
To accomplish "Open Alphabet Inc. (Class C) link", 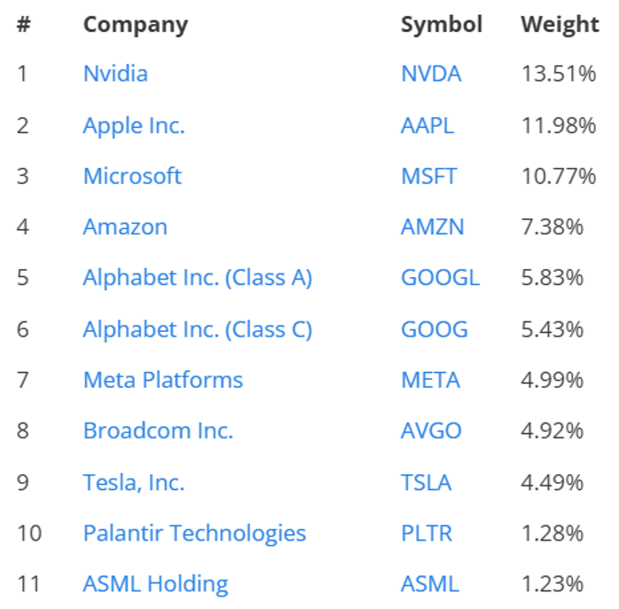I will 198,329.
